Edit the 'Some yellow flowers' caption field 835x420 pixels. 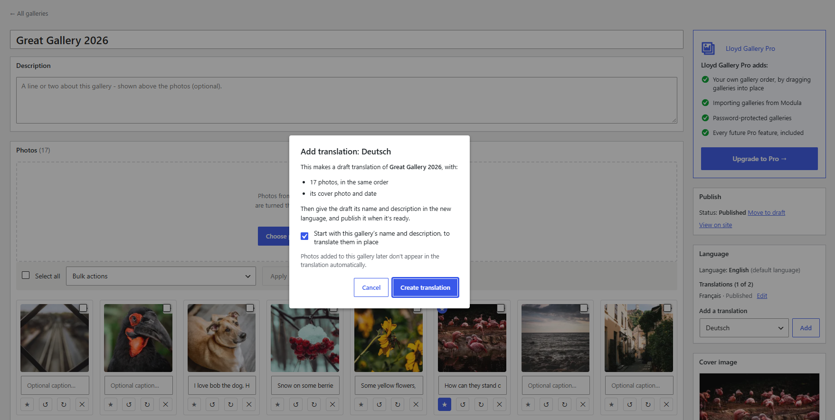tap(389, 385)
